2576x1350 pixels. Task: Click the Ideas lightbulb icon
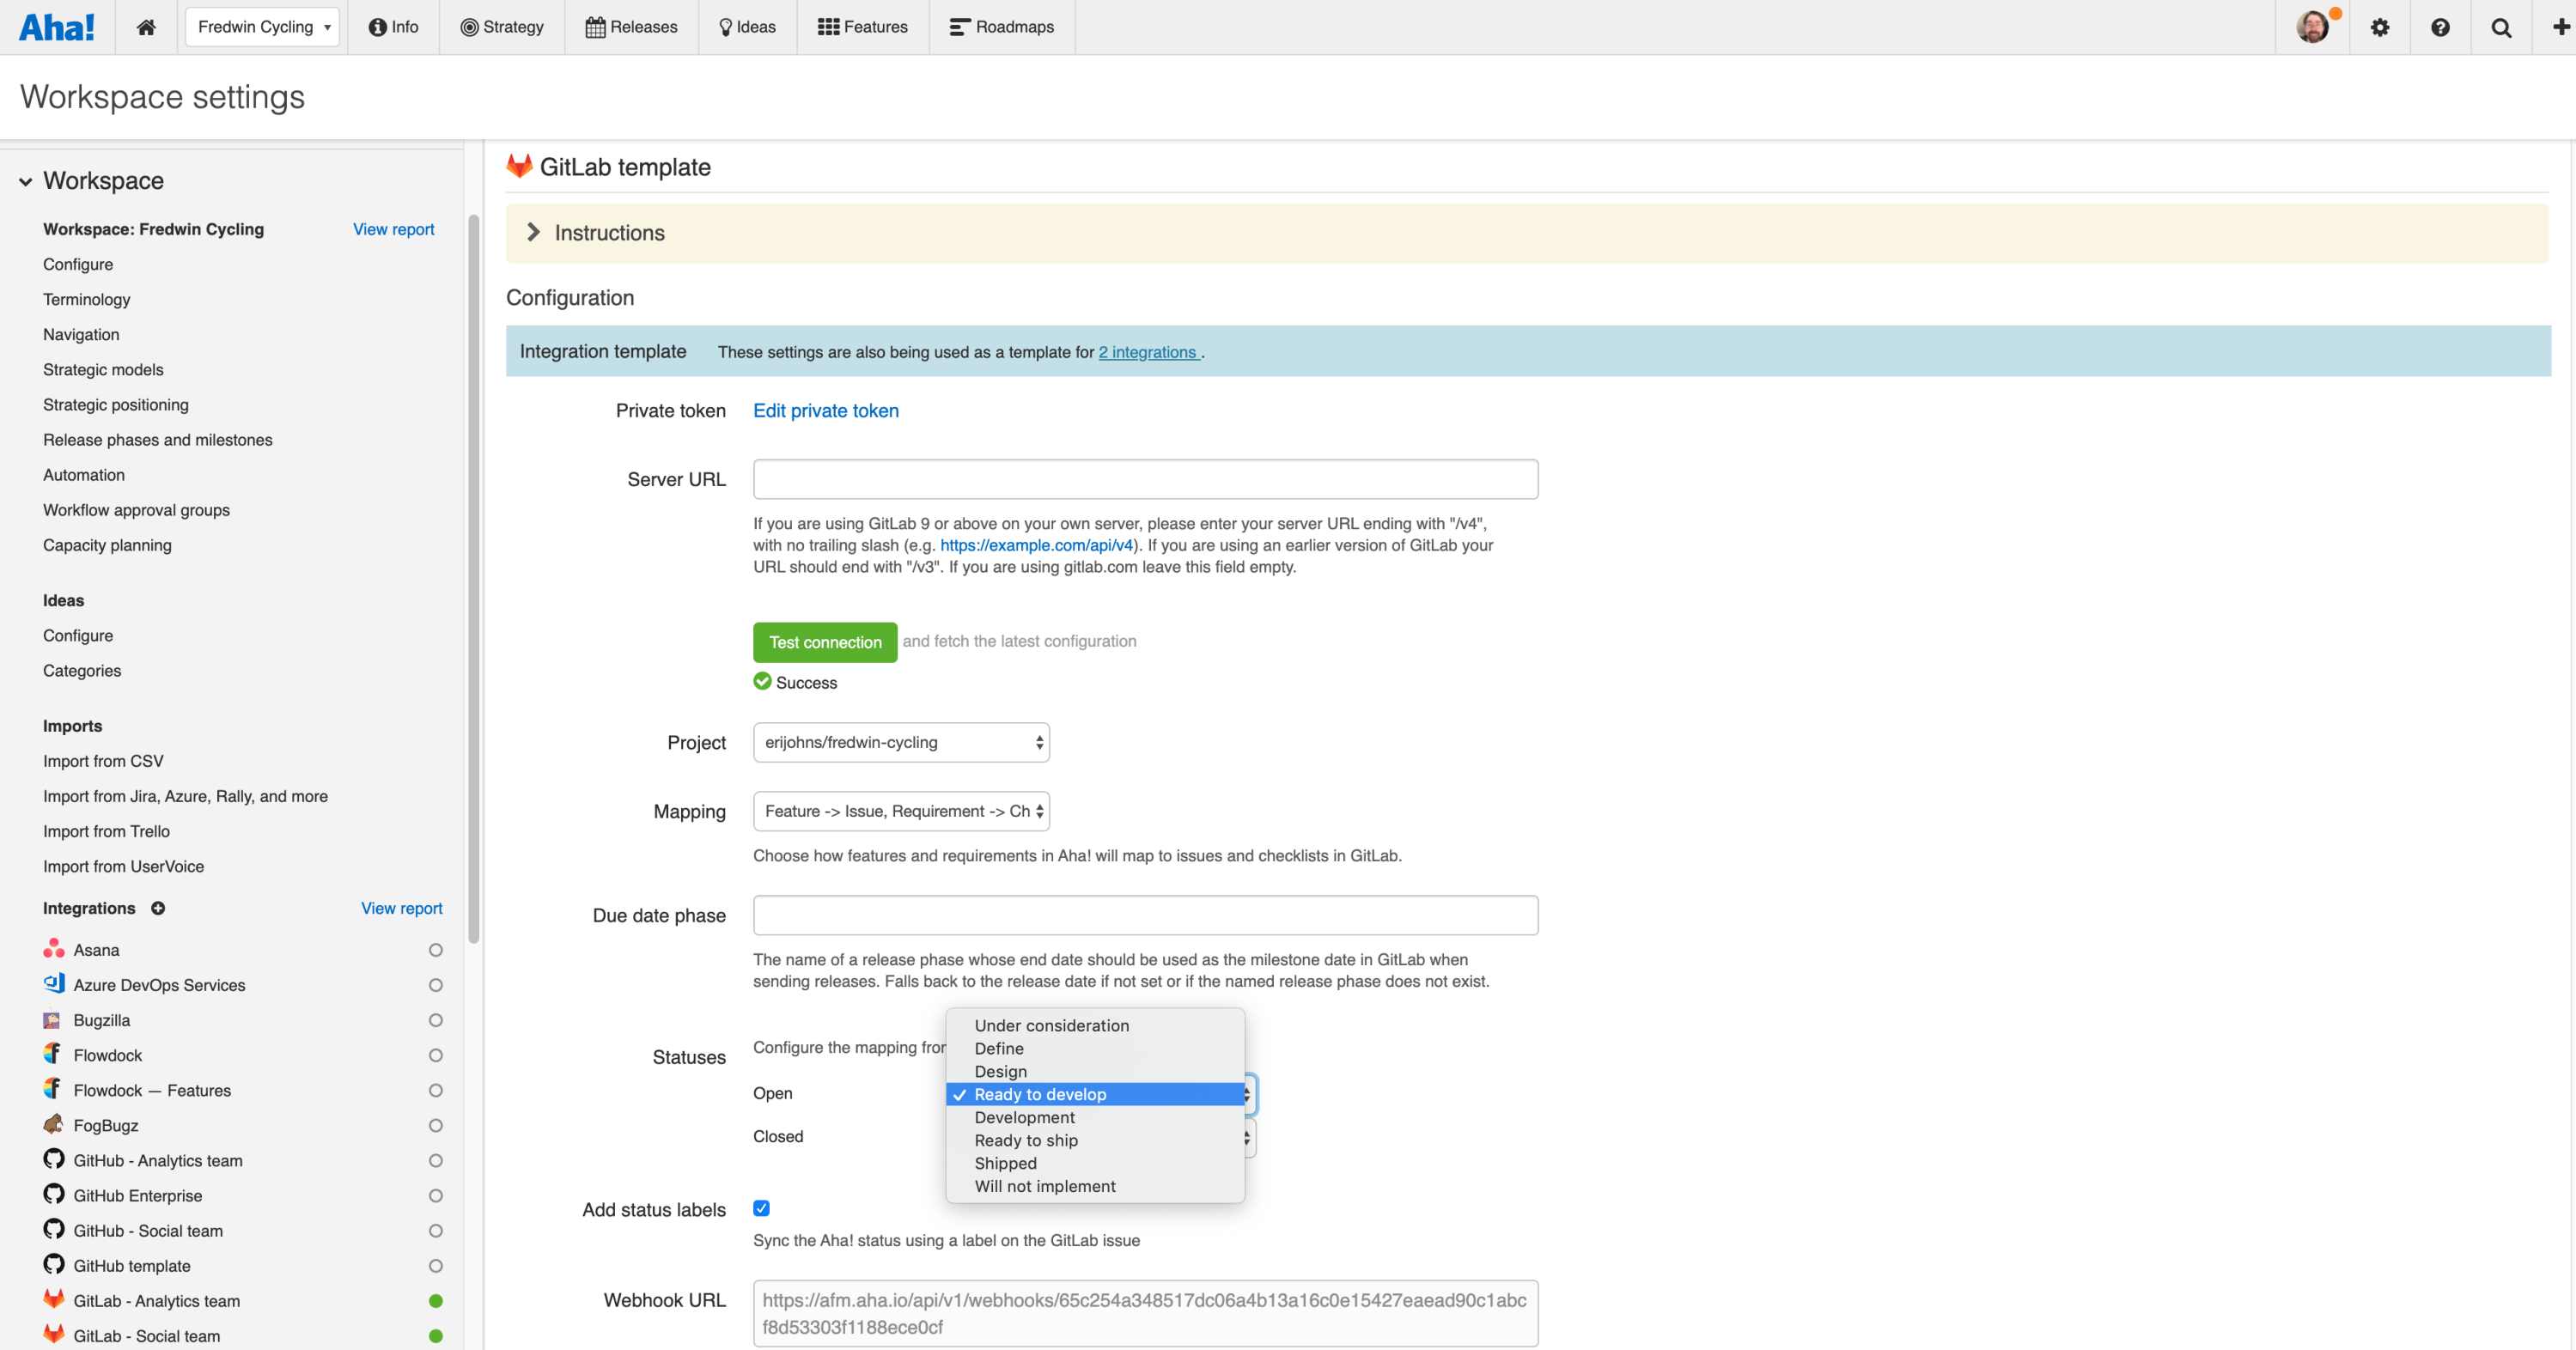point(724,27)
